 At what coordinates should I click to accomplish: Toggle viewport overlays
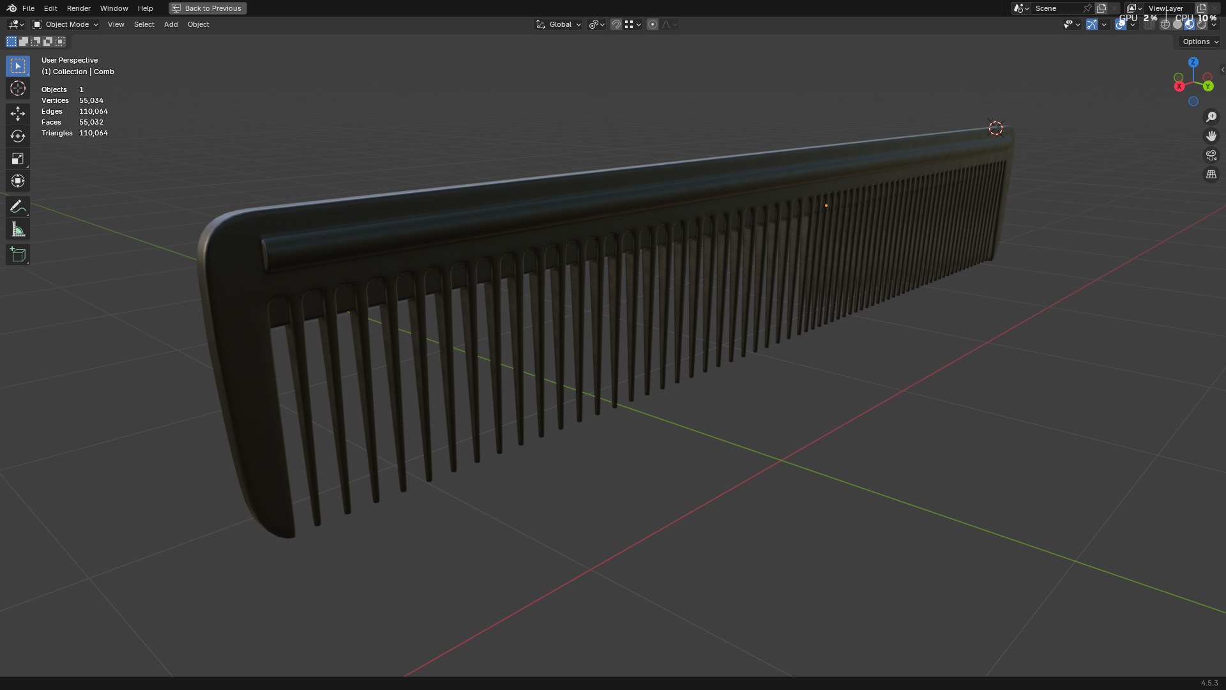click(1121, 24)
